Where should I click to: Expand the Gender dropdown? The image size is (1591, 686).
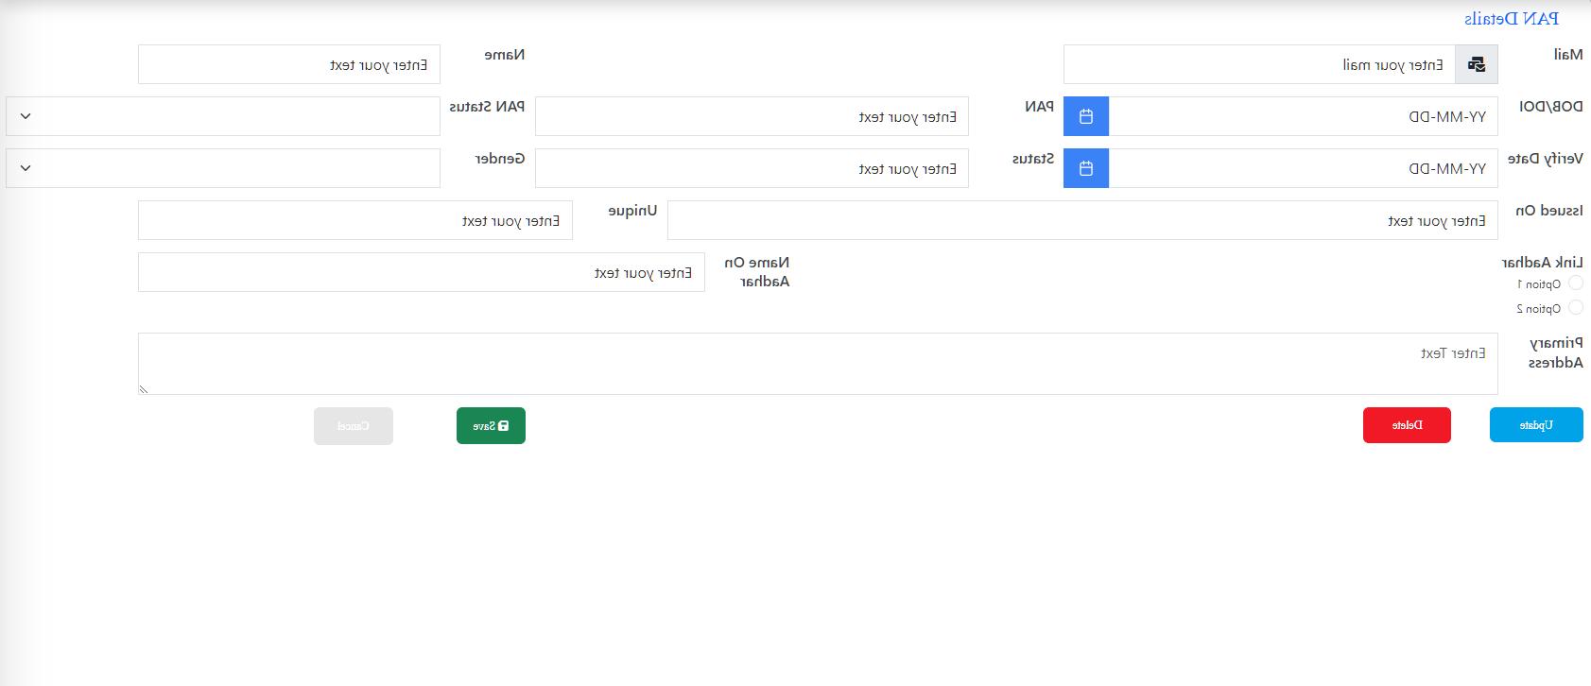[223, 168]
